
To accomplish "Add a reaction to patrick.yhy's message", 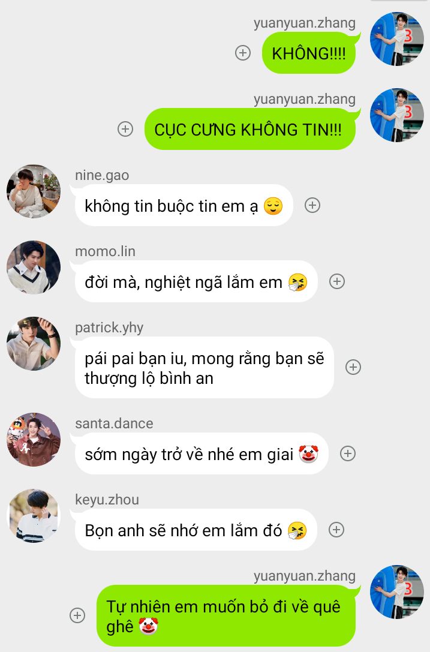I will (353, 367).
